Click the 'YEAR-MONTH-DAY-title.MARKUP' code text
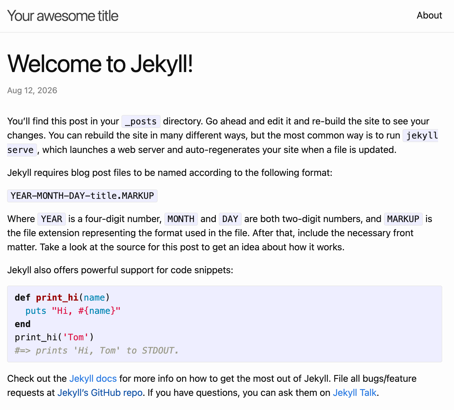The image size is (454, 410). (82, 196)
